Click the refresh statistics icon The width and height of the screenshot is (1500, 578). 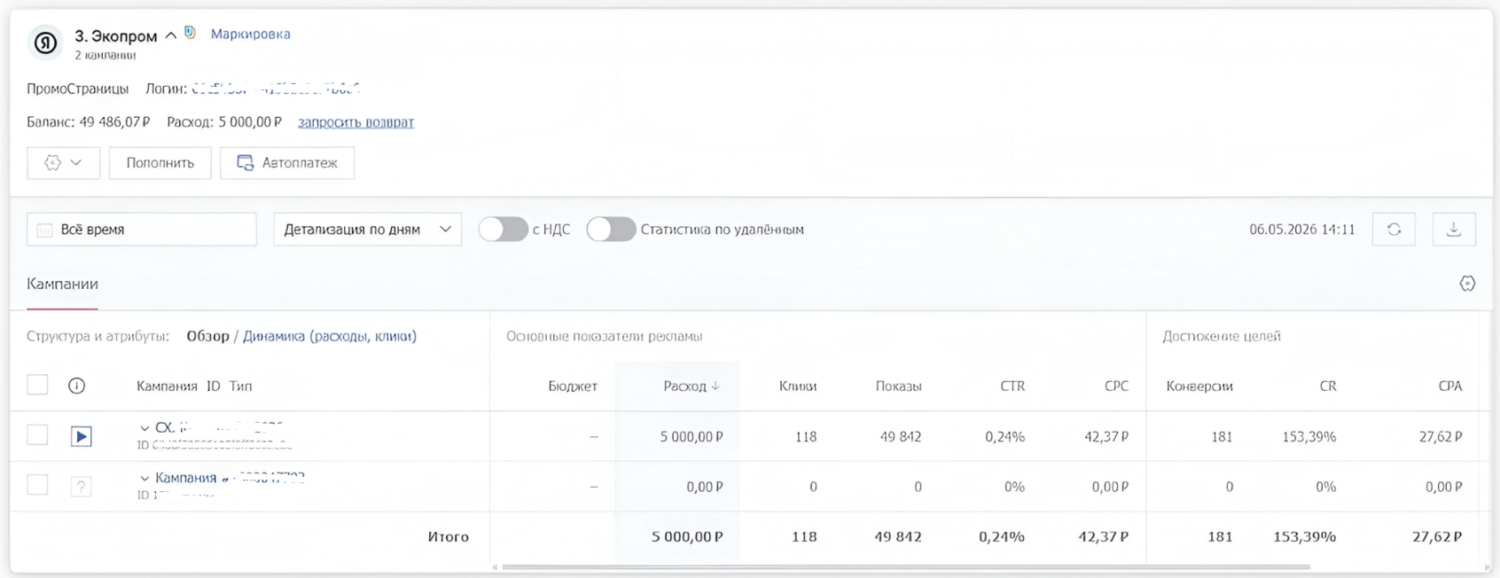coord(1394,230)
